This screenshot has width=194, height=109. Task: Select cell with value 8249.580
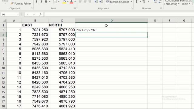(x=35, y=87)
